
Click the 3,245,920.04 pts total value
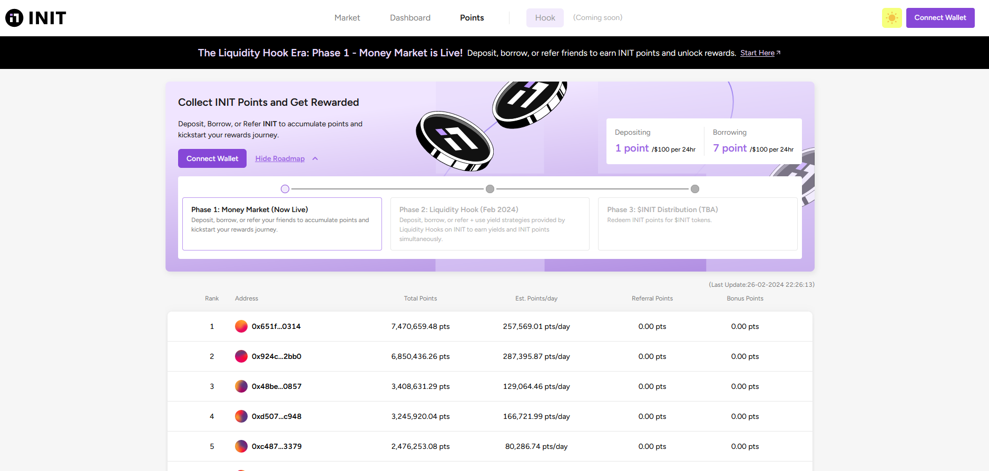(x=420, y=416)
